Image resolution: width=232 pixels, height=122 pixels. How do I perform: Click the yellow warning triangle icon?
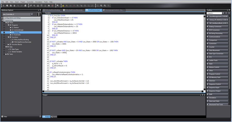click(63, 5)
